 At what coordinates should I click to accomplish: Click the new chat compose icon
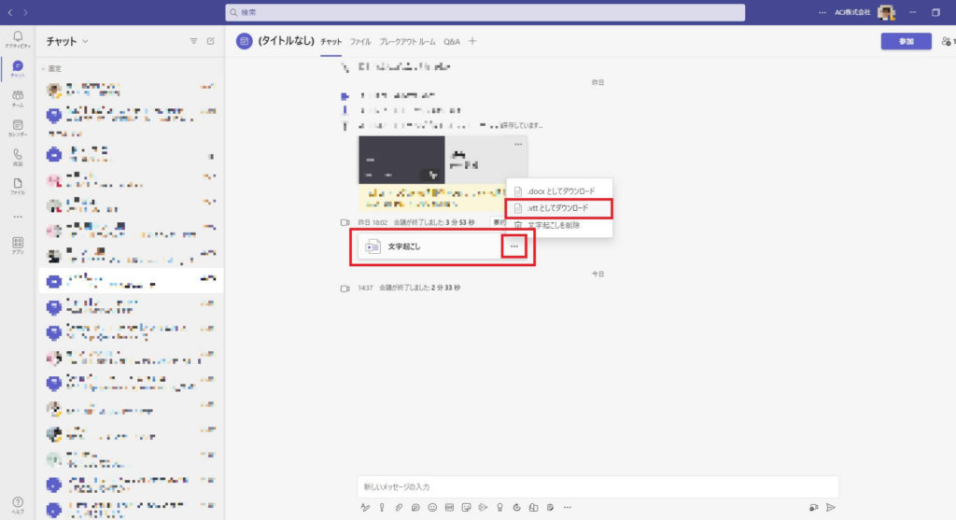pos(210,41)
